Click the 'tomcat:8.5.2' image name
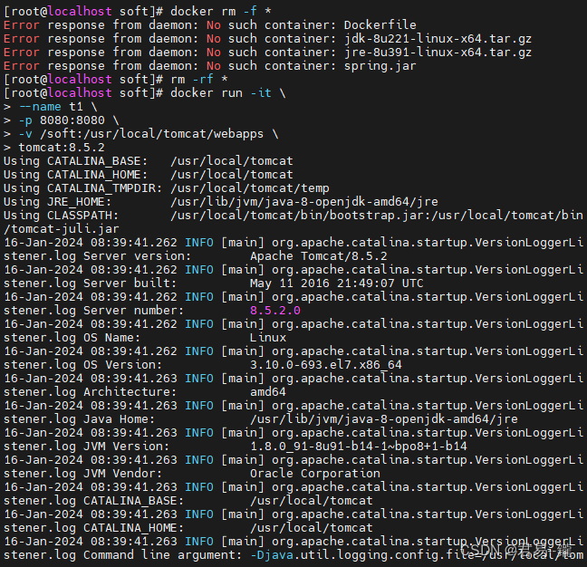This screenshot has height=567, width=587. pyautogui.click(x=62, y=148)
